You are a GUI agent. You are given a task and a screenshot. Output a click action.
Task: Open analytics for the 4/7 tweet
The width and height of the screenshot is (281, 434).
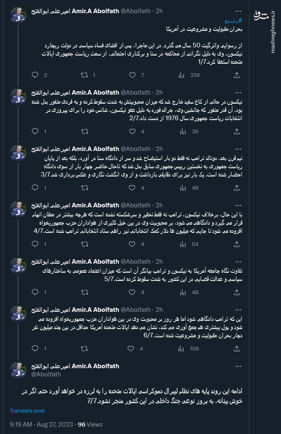(x=181, y=244)
